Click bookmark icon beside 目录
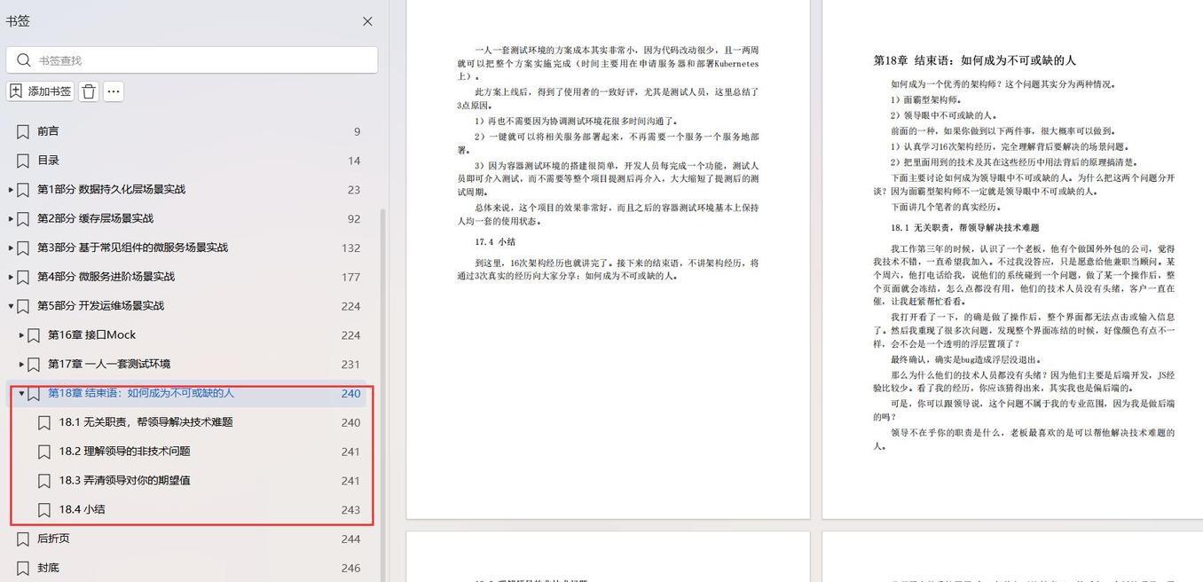Screen dimensions: 1203x582 click(x=23, y=161)
